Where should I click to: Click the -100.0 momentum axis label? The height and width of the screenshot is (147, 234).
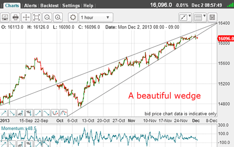pos(223,142)
